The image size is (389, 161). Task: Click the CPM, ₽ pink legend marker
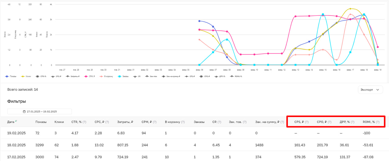pyautogui.click(x=86, y=76)
